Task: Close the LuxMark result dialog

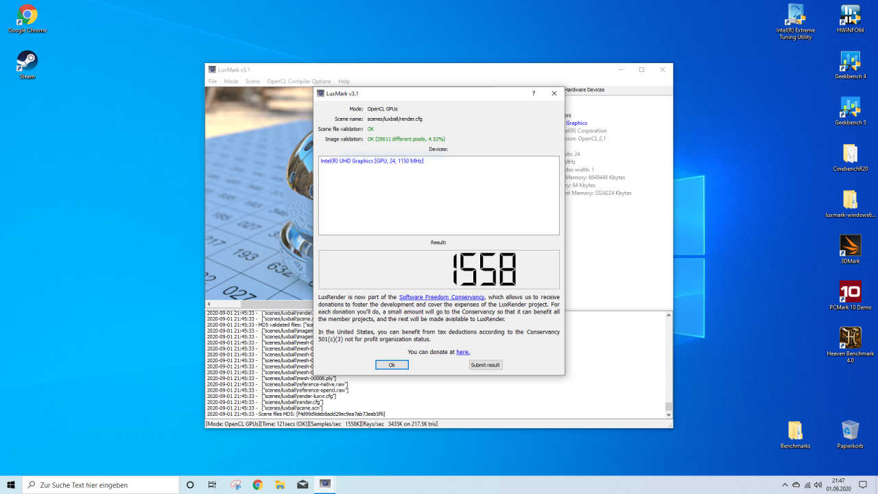Action: 554,93
